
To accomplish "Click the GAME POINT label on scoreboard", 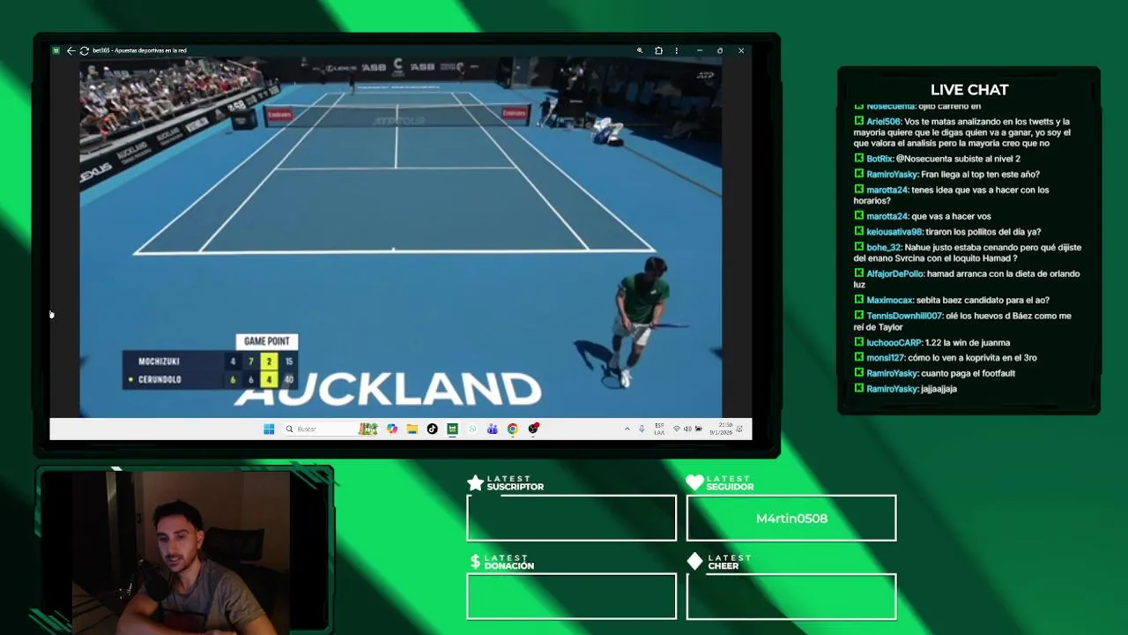I will (267, 341).
